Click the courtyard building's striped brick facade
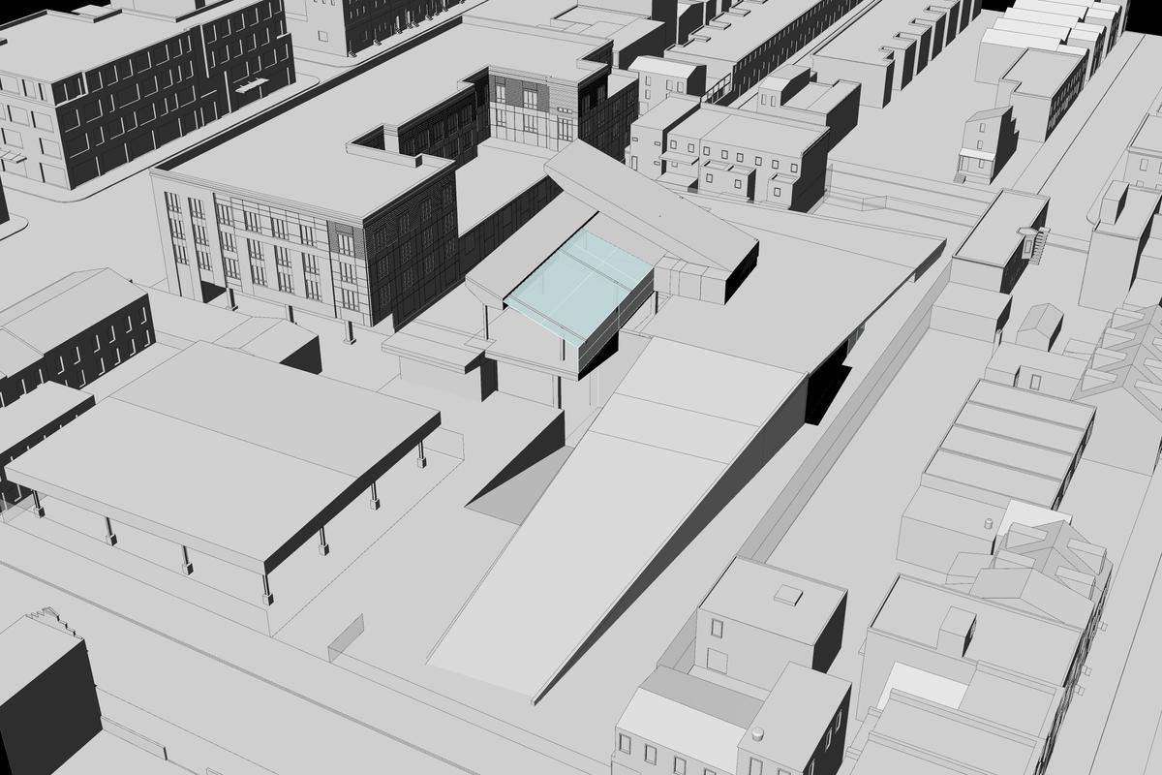 tap(523, 105)
